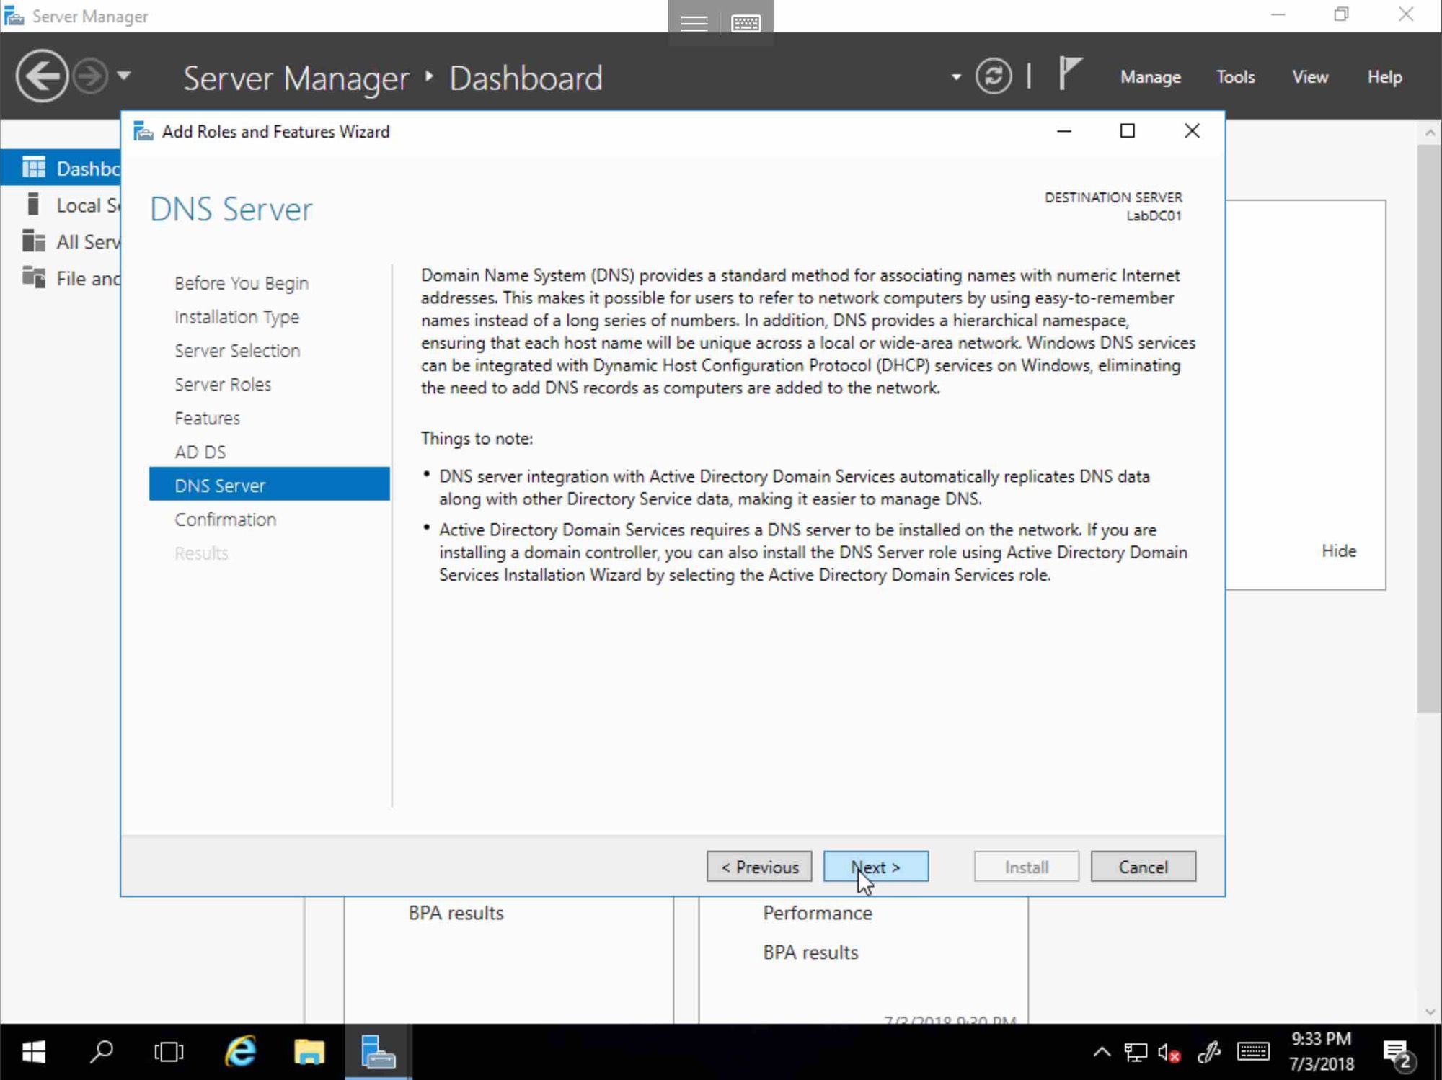Click the Server Manager back arrow button
This screenshot has width=1442, height=1080.
(42, 76)
